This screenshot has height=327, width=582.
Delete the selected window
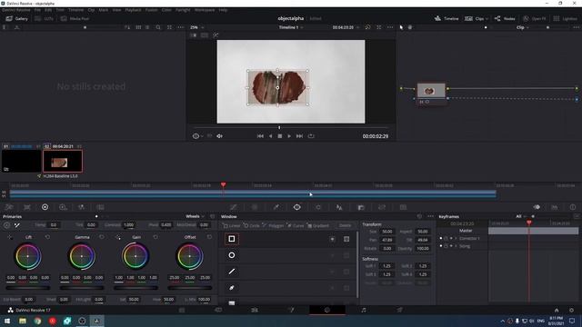click(345, 225)
